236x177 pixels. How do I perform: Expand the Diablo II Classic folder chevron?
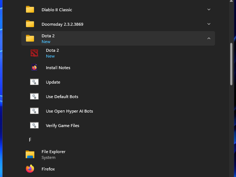tap(209, 9)
